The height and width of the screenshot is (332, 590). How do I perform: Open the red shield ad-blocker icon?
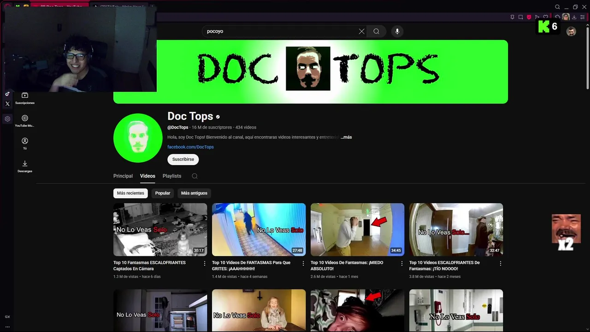[x=529, y=17]
